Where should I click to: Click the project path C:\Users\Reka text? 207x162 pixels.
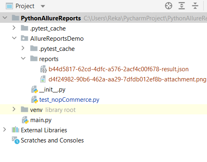coord(145,18)
